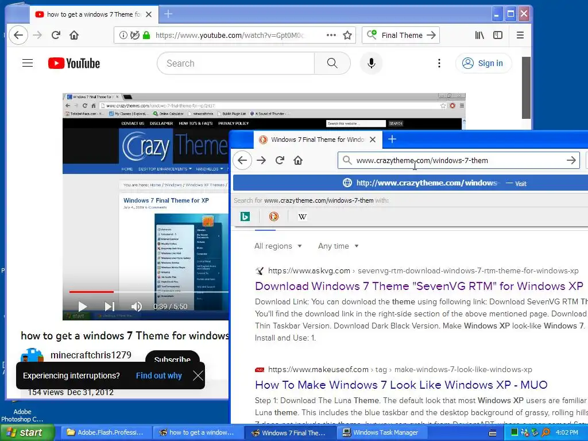Search with Bing one-click engine icon

point(245,216)
